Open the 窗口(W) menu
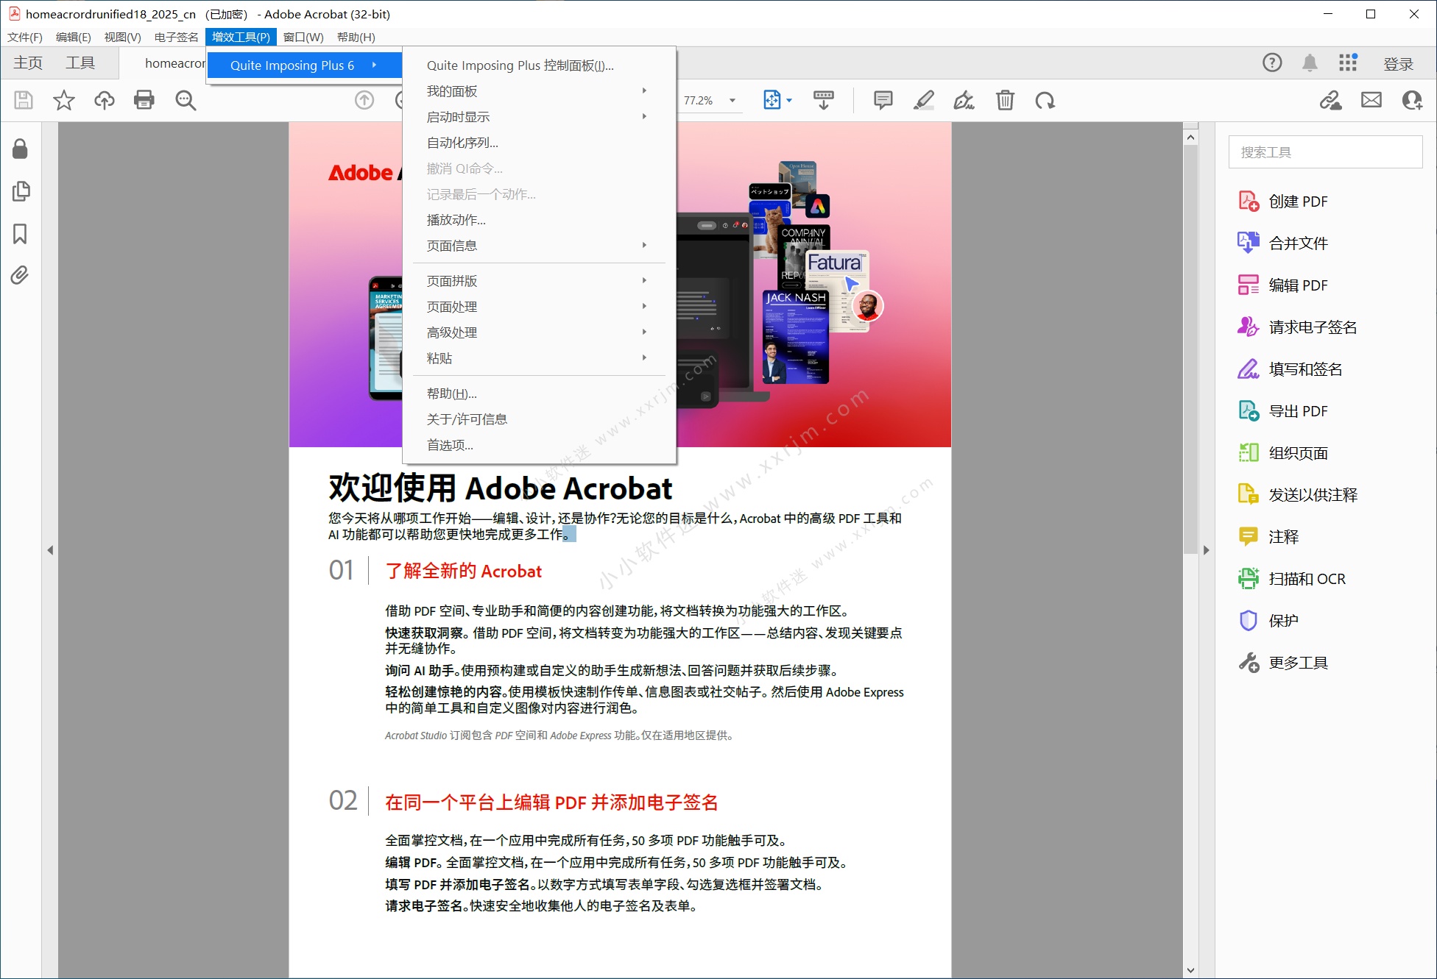The width and height of the screenshot is (1437, 979). (302, 37)
